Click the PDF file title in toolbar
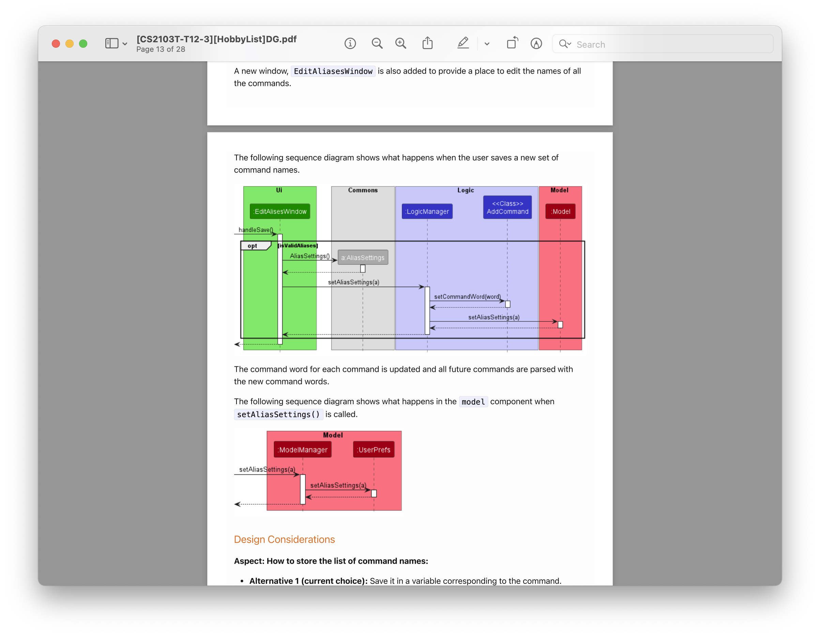Image resolution: width=820 pixels, height=636 pixels. click(216, 39)
